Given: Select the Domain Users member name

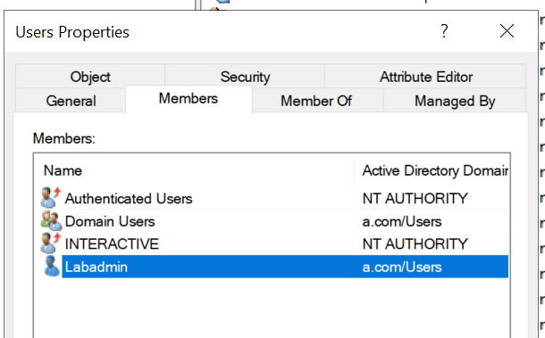Looking at the screenshot, I should [110, 221].
